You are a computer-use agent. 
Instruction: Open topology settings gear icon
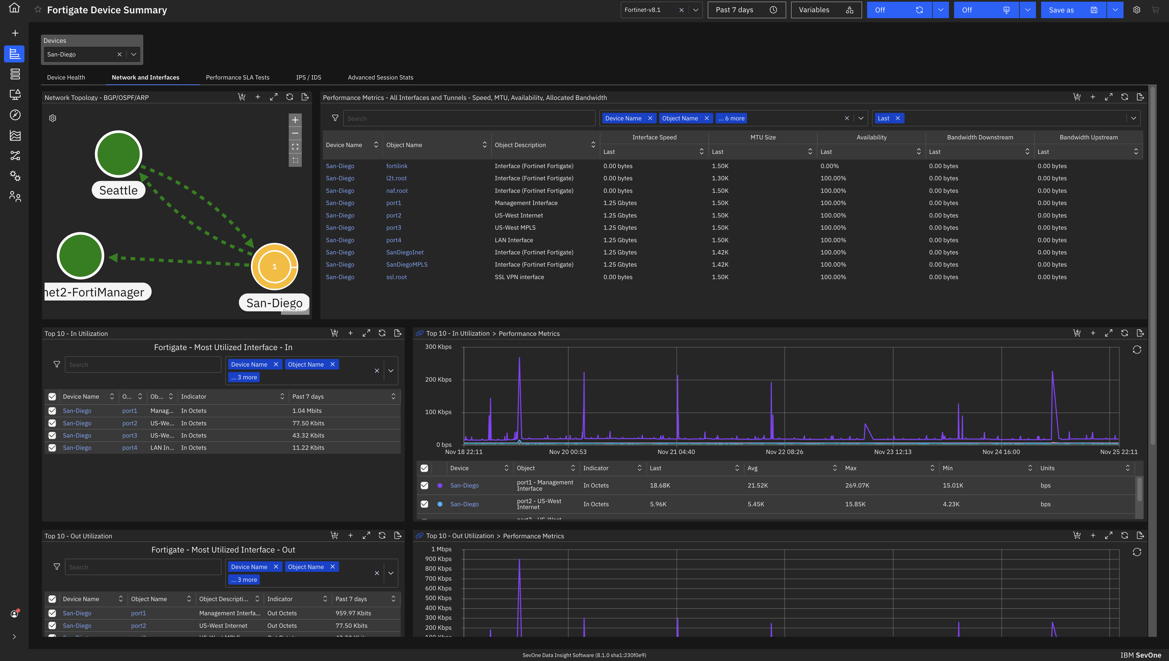tap(53, 118)
